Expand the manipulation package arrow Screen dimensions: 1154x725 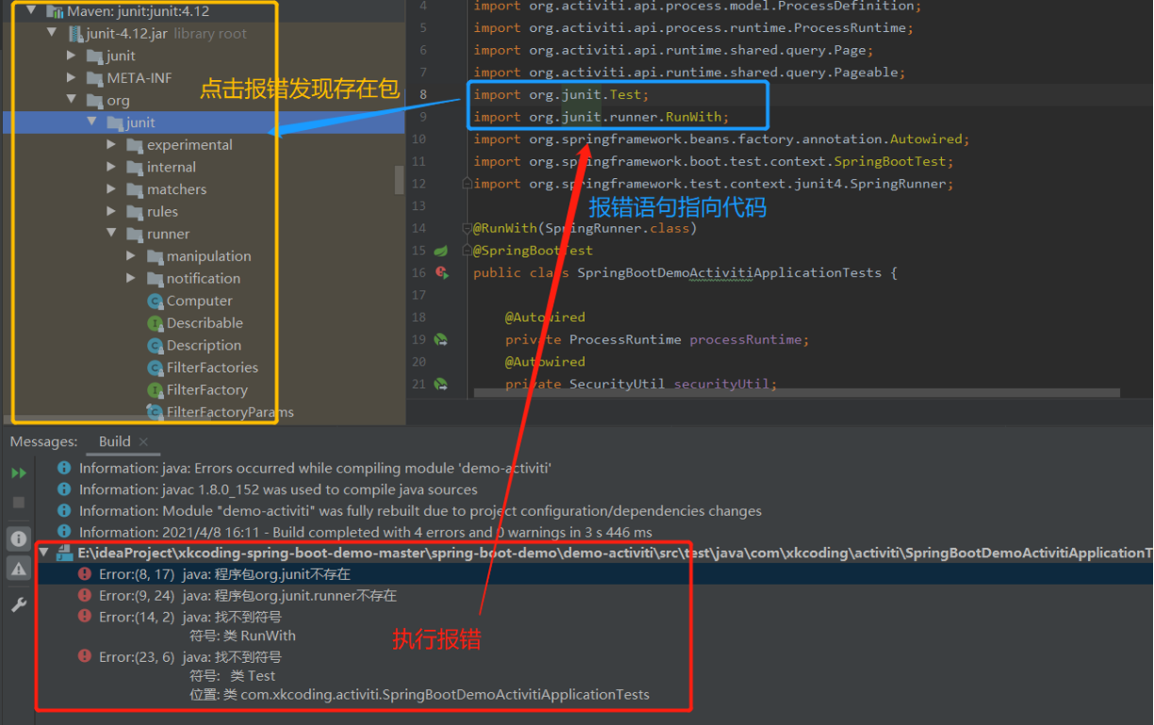point(131,255)
